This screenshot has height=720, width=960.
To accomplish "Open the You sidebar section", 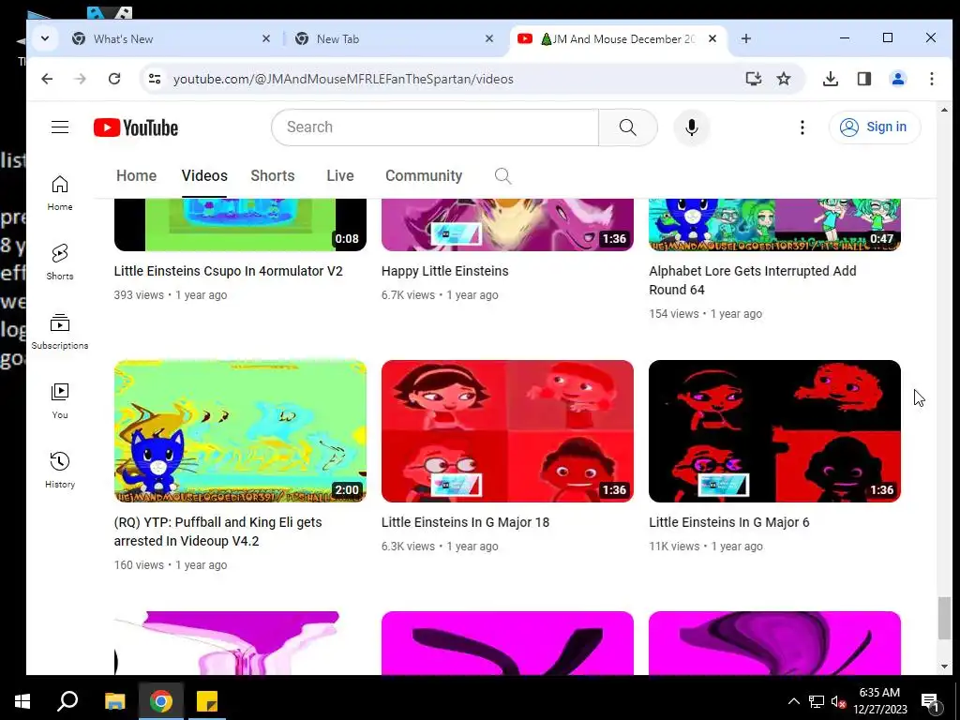I will [60, 400].
